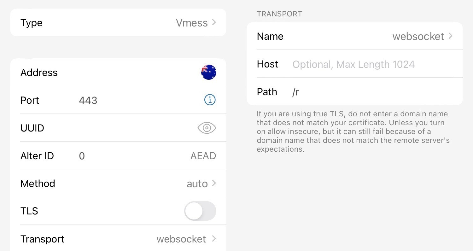The height and width of the screenshot is (251, 473).
Task: Enable the TLS switch
Action: [200, 211]
